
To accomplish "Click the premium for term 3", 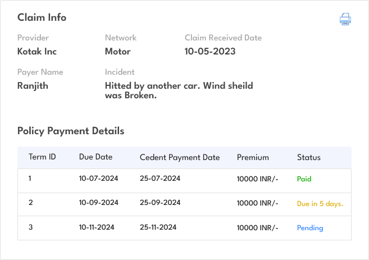I will [x=258, y=228].
